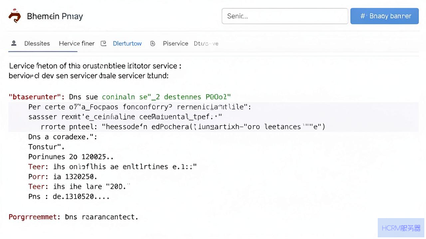Select the person icon in the tab bar
Screen dimensions: 426x239
pos(14,43)
